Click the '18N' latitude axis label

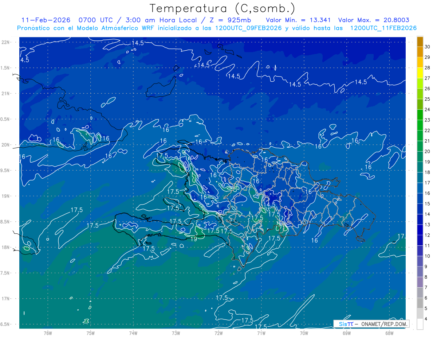coord(6,247)
